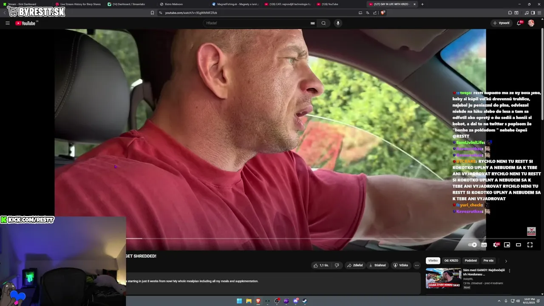
Task: Open Windows Start menu
Action: point(239,301)
